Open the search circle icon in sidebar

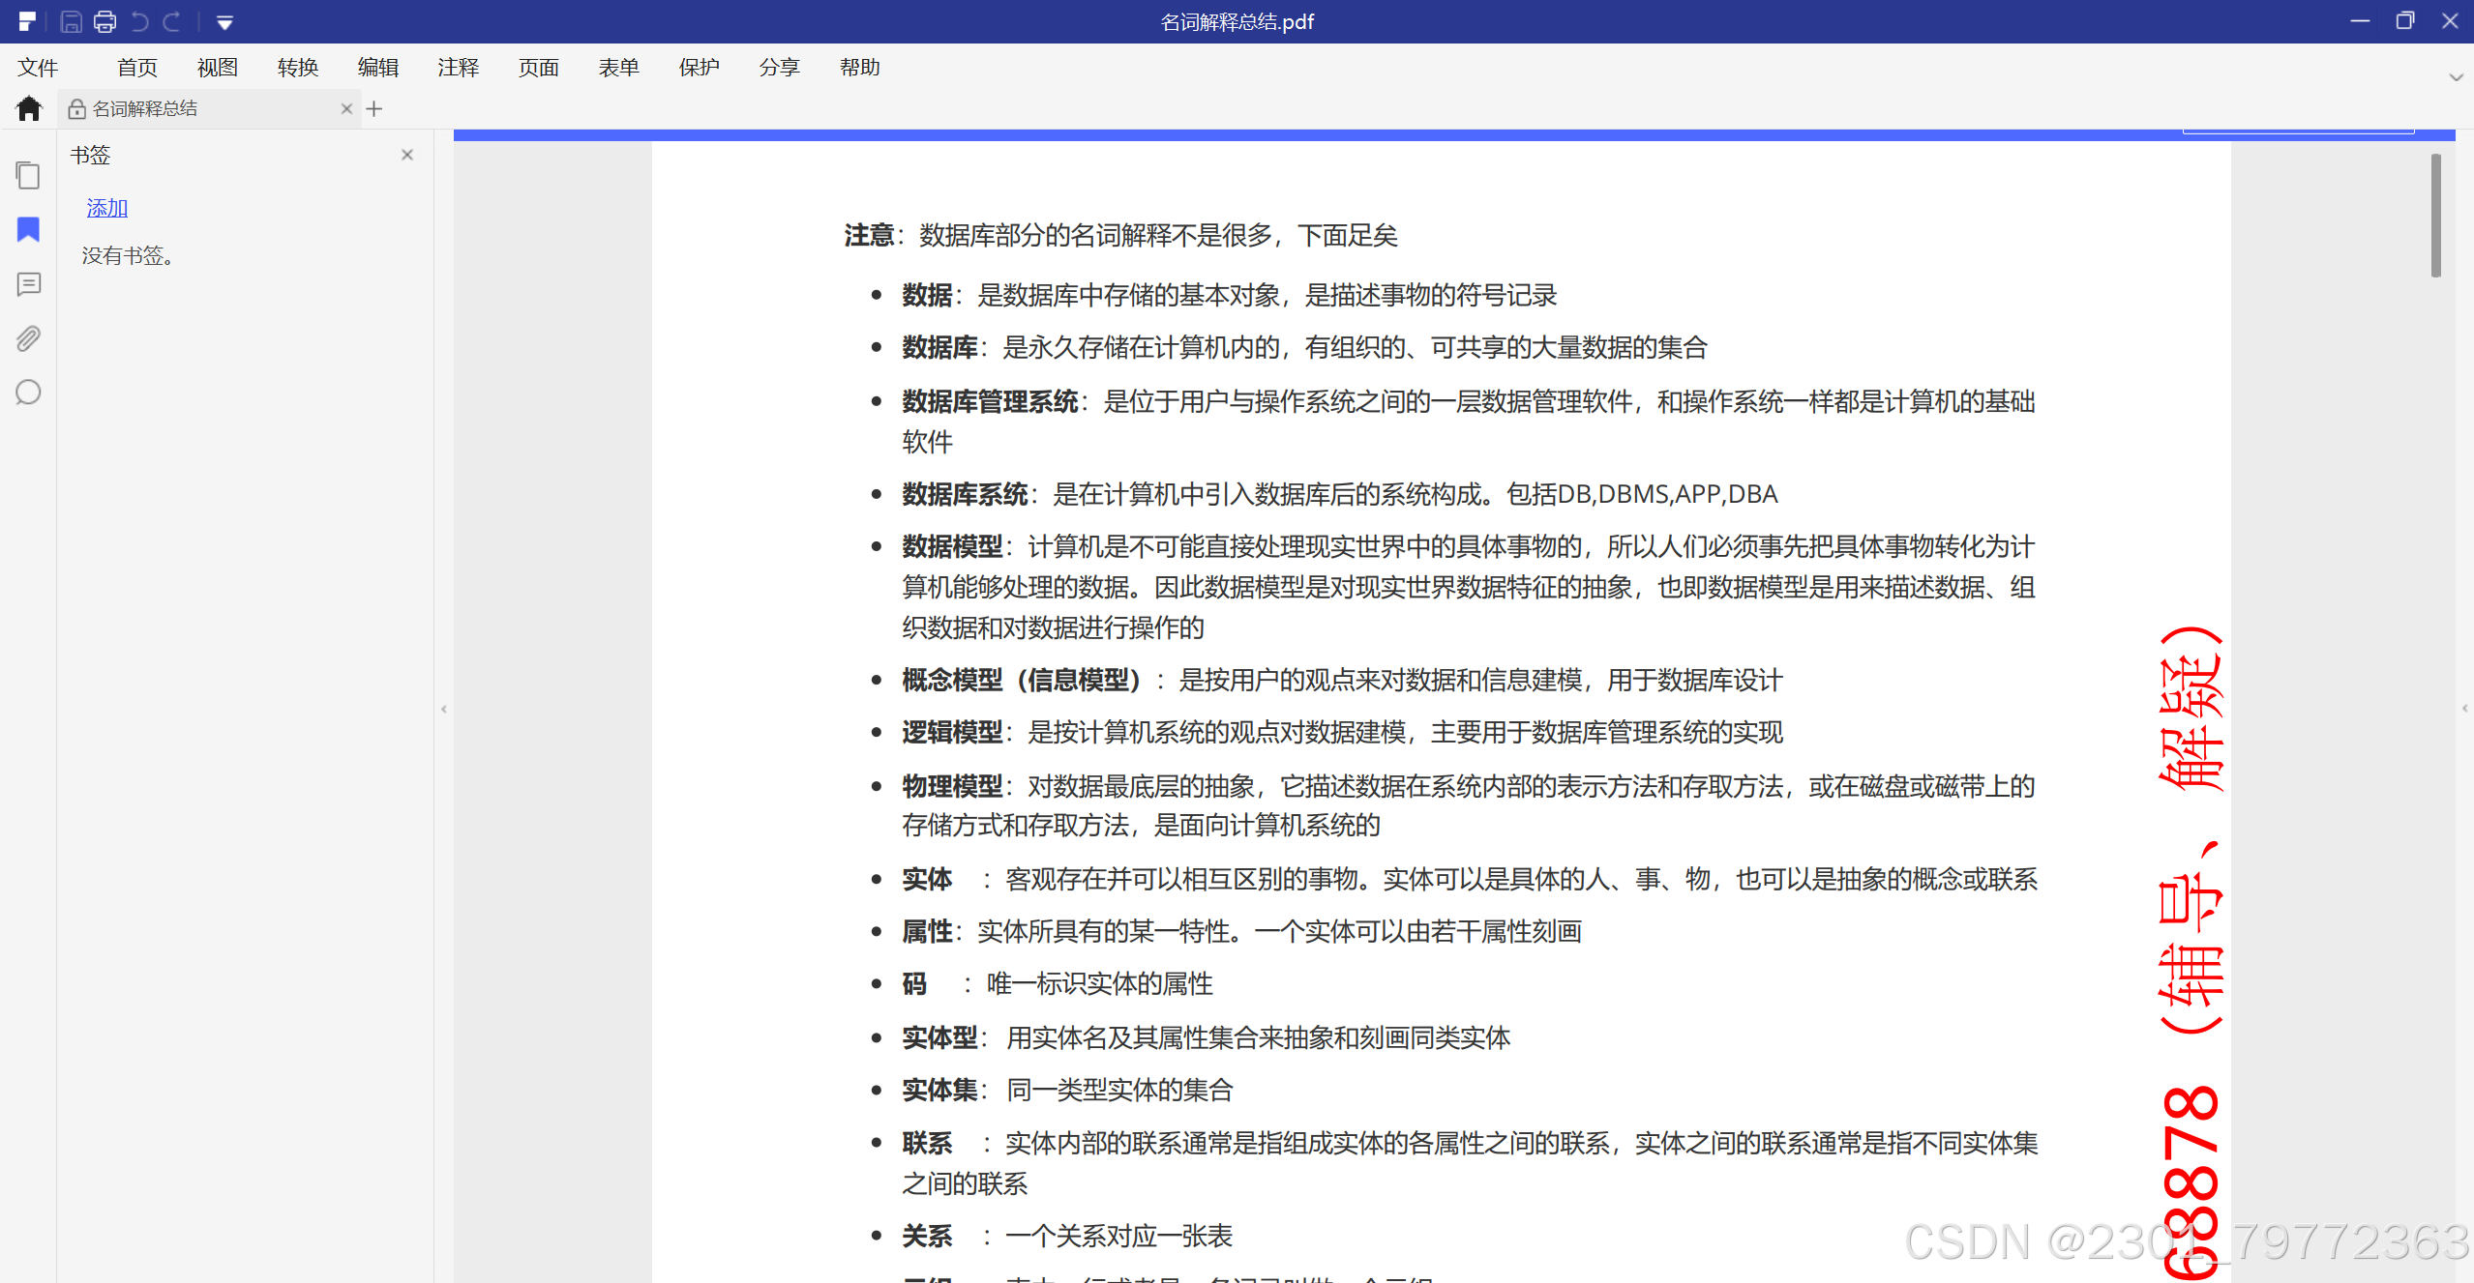click(28, 393)
